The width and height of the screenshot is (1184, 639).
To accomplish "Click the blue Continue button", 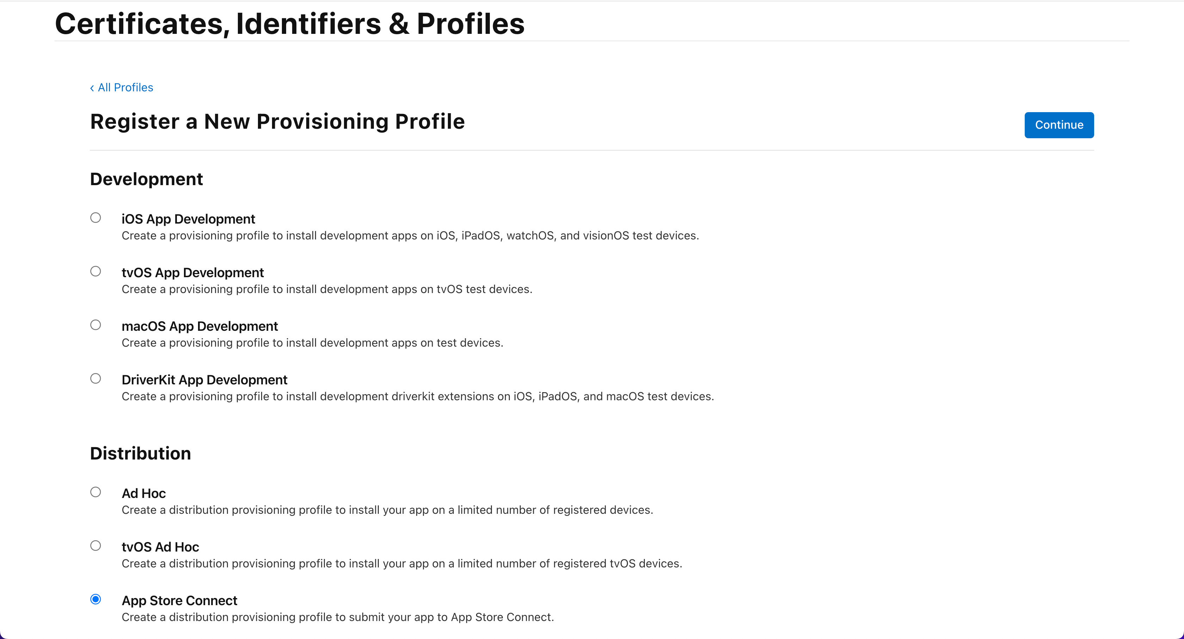I will pyautogui.click(x=1059, y=125).
